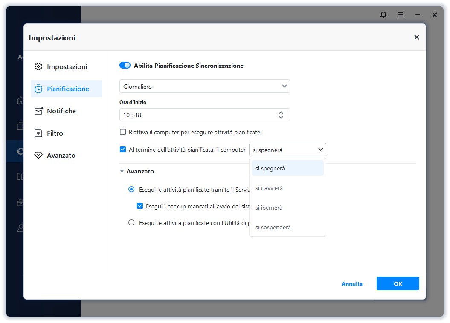The image size is (450, 323).
Task: Click the envelope icon for Notifiche
Action: pos(38,111)
